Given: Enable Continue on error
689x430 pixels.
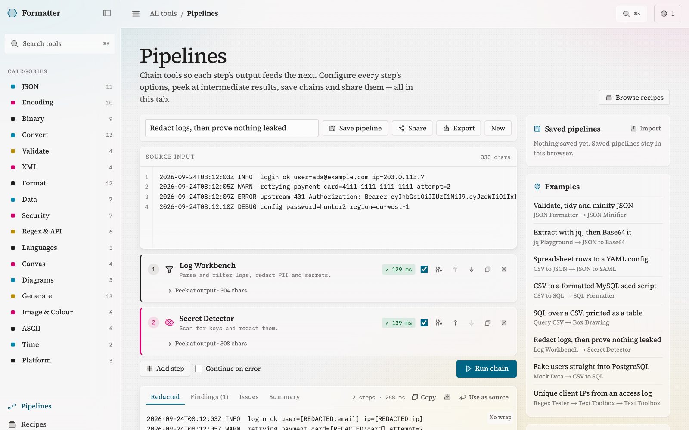Looking at the screenshot, I should point(199,369).
